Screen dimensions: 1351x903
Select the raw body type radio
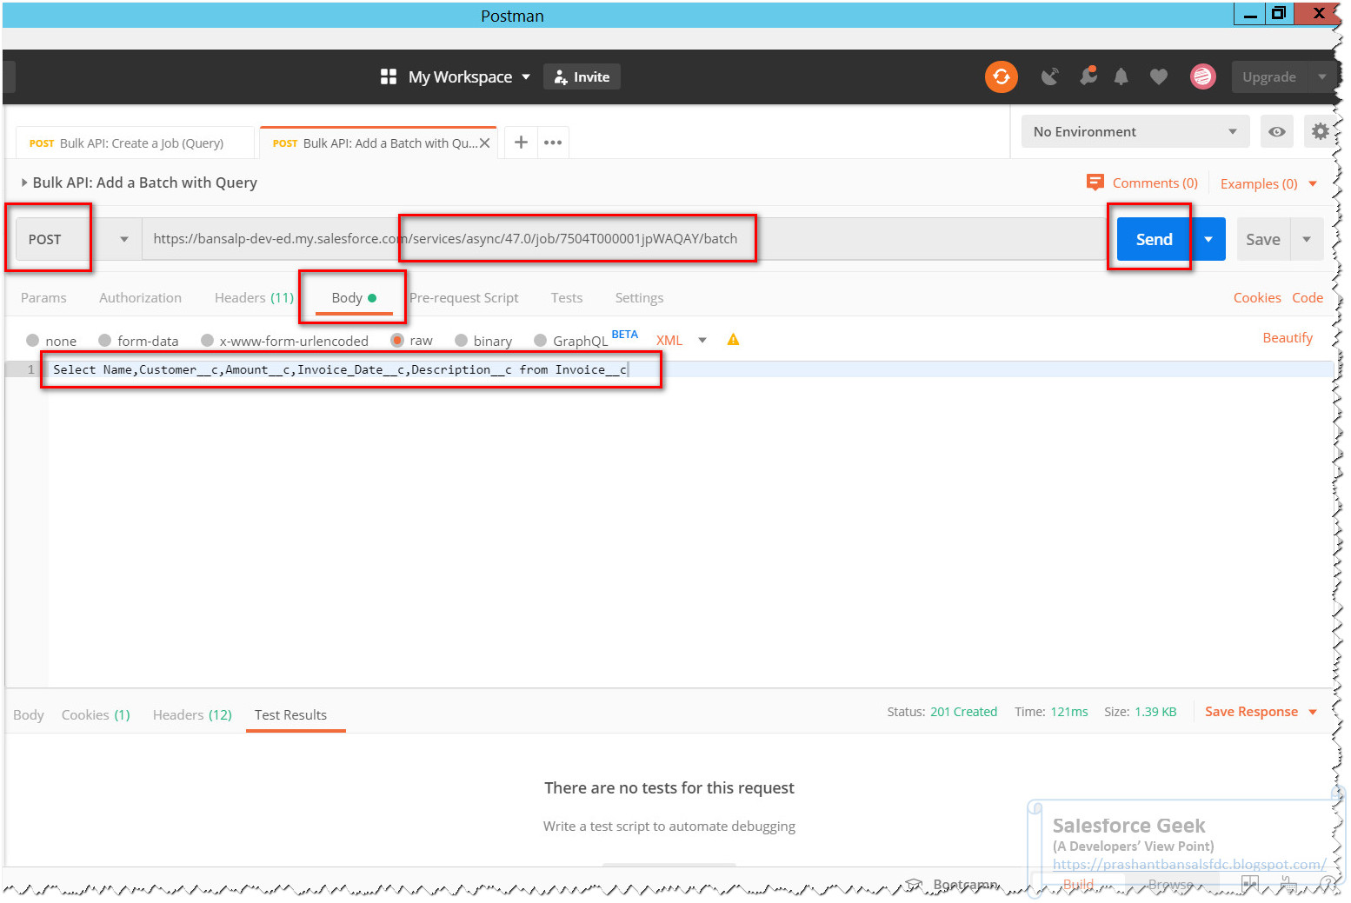click(x=397, y=340)
